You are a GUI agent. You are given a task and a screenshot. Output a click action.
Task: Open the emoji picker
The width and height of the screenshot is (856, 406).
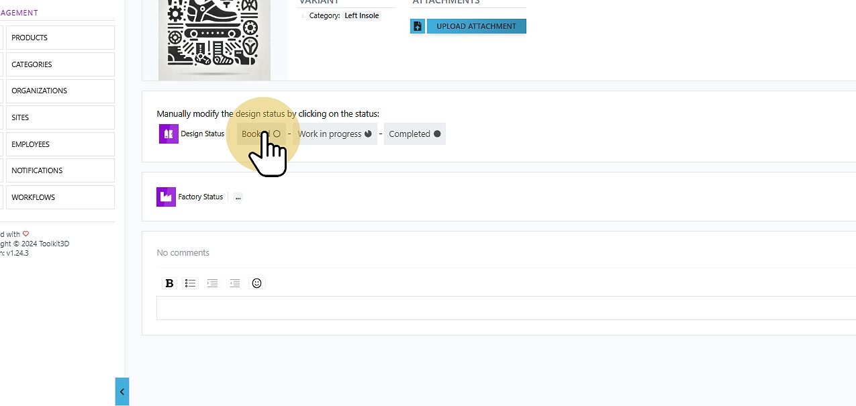[256, 283]
